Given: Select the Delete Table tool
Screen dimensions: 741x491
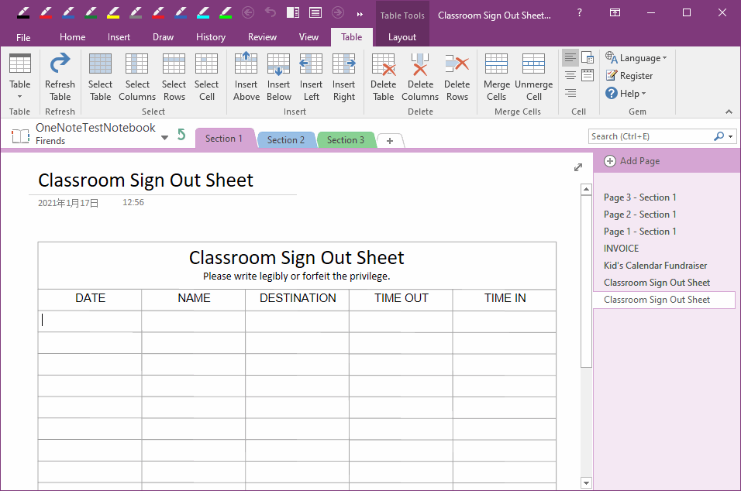Looking at the screenshot, I should (383, 75).
